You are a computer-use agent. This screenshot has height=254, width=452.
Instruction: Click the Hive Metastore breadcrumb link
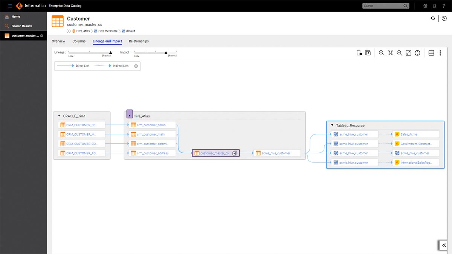(108, 31)
